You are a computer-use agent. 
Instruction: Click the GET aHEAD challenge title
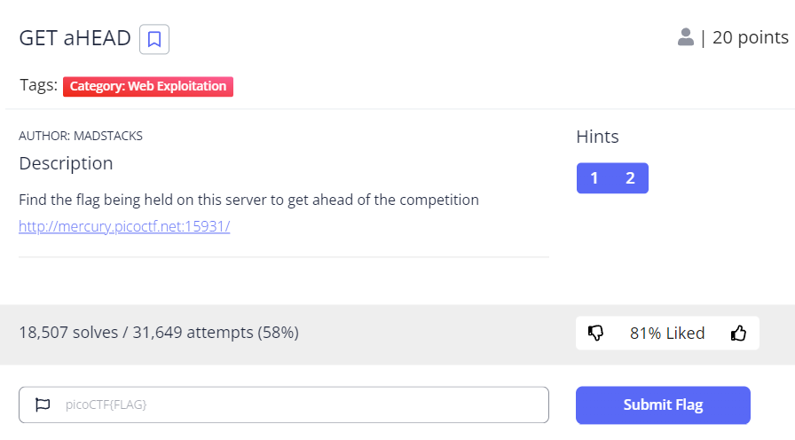point(75,38)
